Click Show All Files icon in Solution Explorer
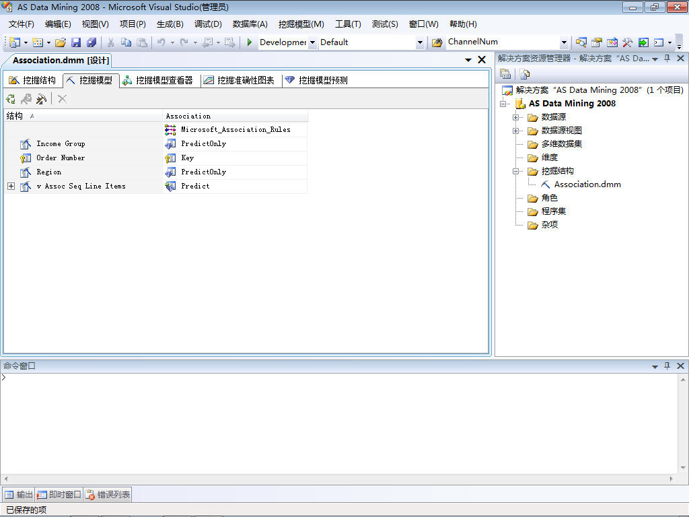This screenshot has height=517, width=689. [x=524, y=74]
